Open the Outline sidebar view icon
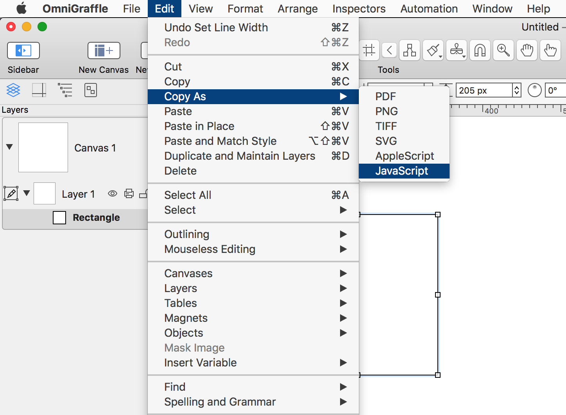This screenshot has width=566, height=415. 65,90
